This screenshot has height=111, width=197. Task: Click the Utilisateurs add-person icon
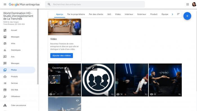pos(5,96)
